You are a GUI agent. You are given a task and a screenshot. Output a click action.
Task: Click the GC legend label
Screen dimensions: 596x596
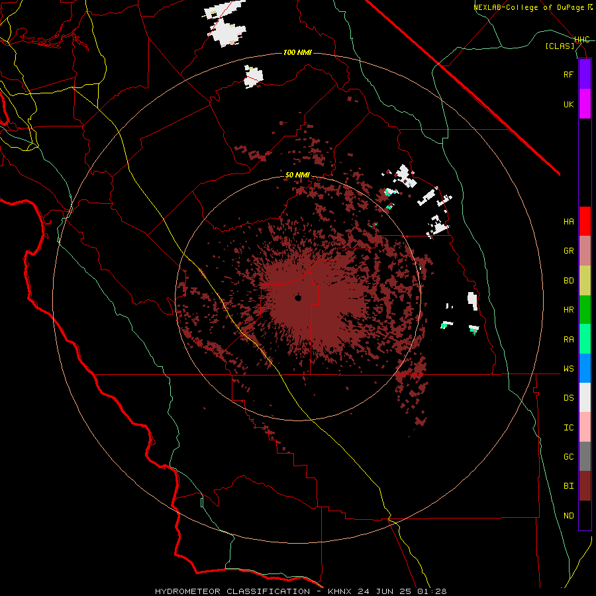[568, 456]
